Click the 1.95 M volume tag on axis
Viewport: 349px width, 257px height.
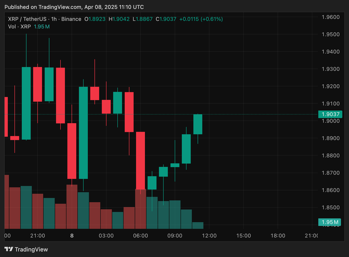pyautogui.click(x=330, y=222)
